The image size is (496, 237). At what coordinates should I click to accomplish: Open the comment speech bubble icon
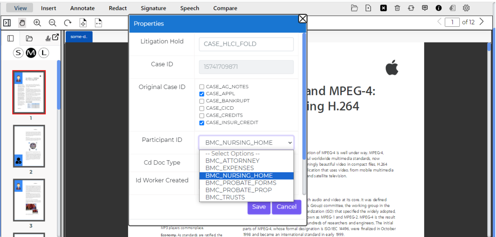425,8
